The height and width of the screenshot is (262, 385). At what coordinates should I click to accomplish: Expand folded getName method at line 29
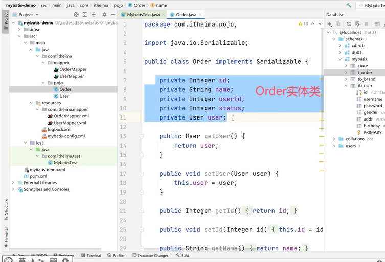point(142,248)
